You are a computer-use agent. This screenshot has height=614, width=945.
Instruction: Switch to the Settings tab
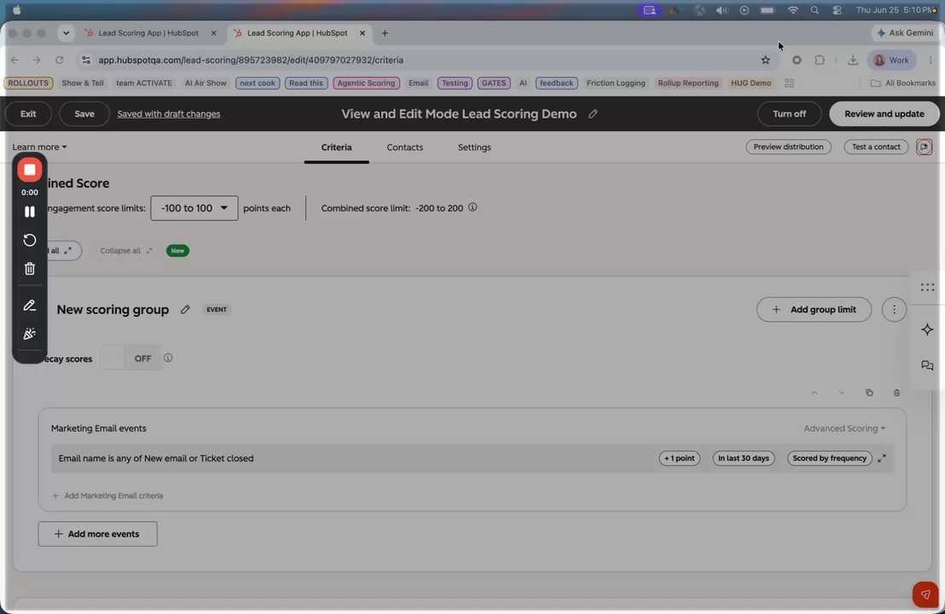point(474,147)
